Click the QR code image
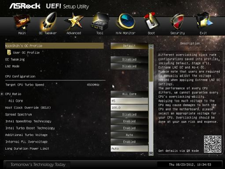 tap(213, 144)
